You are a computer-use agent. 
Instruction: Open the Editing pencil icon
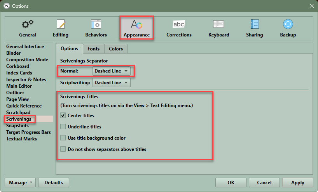[x=61, y=24]
